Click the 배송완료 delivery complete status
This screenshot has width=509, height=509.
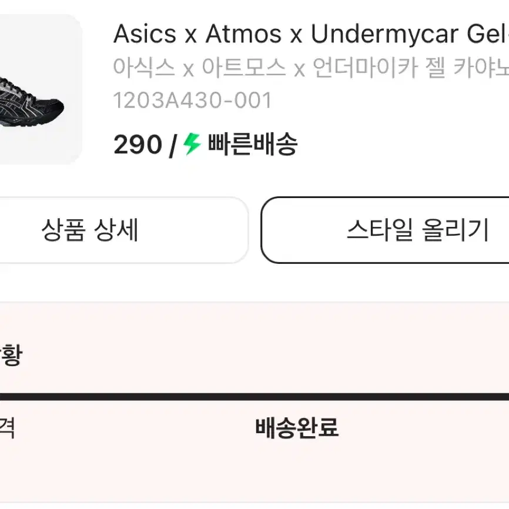(297, 427)
